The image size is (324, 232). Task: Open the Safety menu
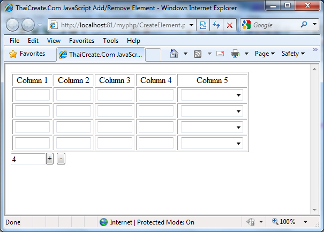coord(293,54)
